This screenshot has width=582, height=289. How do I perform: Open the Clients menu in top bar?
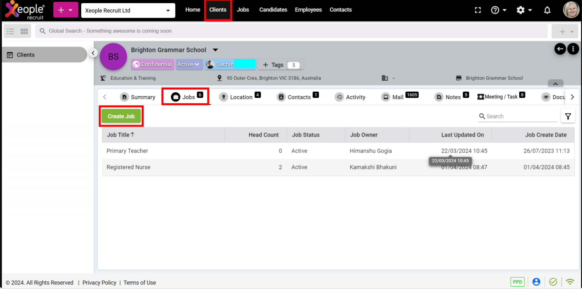218,10
